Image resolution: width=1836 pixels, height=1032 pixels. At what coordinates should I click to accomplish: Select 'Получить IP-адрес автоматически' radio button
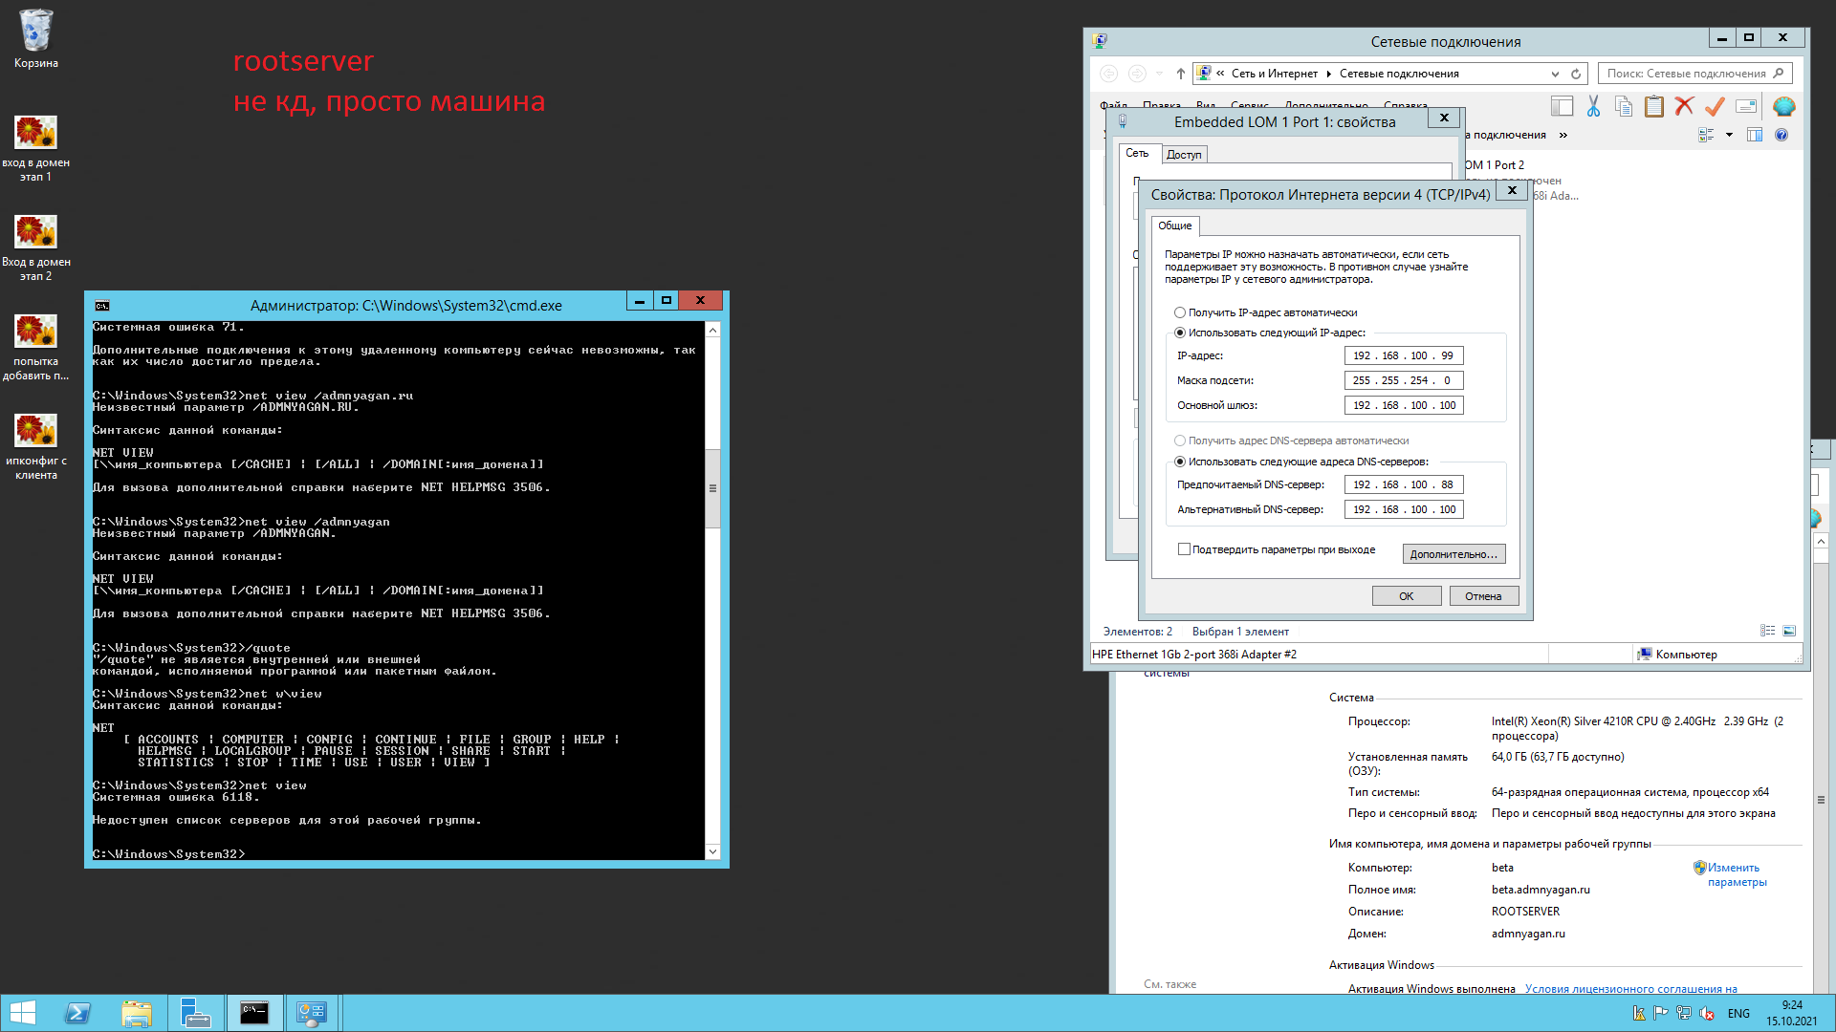1180,312
